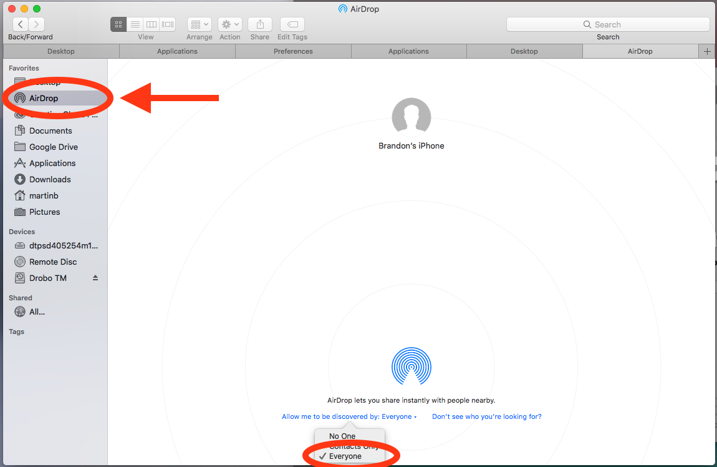Add a new tab with the plus button
Screen dimensions: 717x467
707,51
